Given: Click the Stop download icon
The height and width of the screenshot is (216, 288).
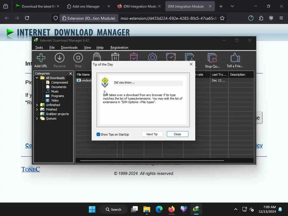Looking at the screenshot, I should coord(78,60).
